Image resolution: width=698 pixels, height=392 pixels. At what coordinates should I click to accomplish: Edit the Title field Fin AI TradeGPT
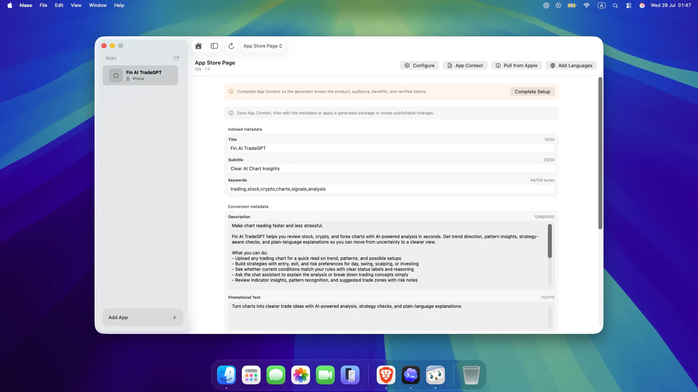point(391,148)
